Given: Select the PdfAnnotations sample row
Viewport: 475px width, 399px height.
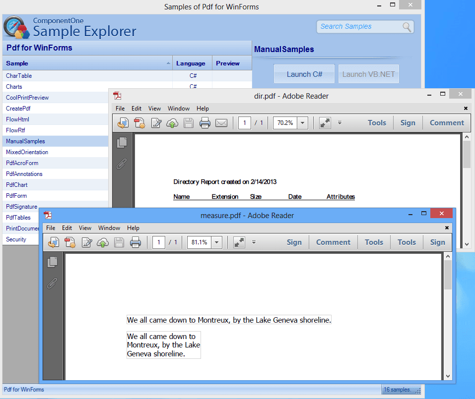Looking at the screenshot, I should pyautogui.click(x=56, y=173).
